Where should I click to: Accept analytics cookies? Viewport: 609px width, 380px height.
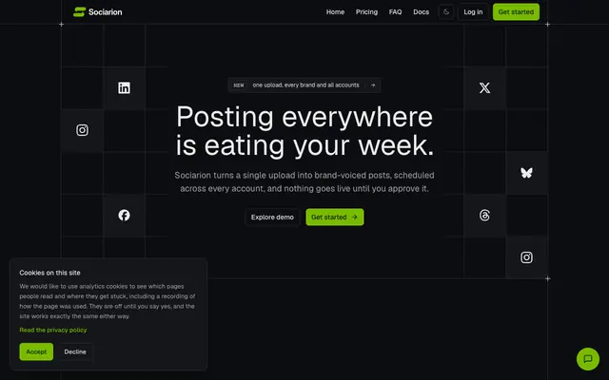(36, 351)
